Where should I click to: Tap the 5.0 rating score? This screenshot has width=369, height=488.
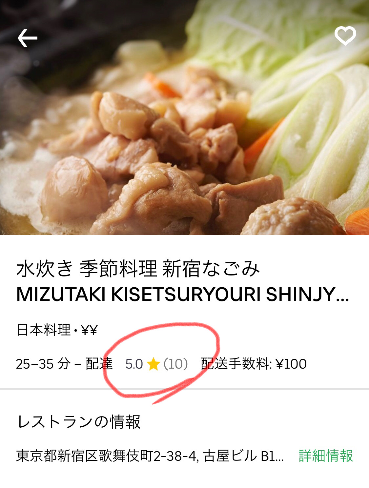click(134, 364)
